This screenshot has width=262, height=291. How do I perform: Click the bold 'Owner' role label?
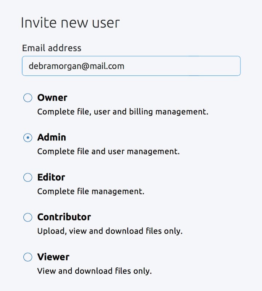click(x=52, y=97)
